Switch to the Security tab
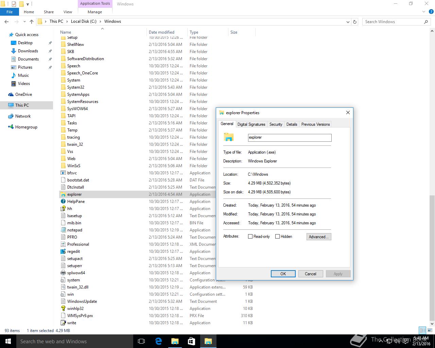This screenshot has height=348, width=435. pos(276,124)
